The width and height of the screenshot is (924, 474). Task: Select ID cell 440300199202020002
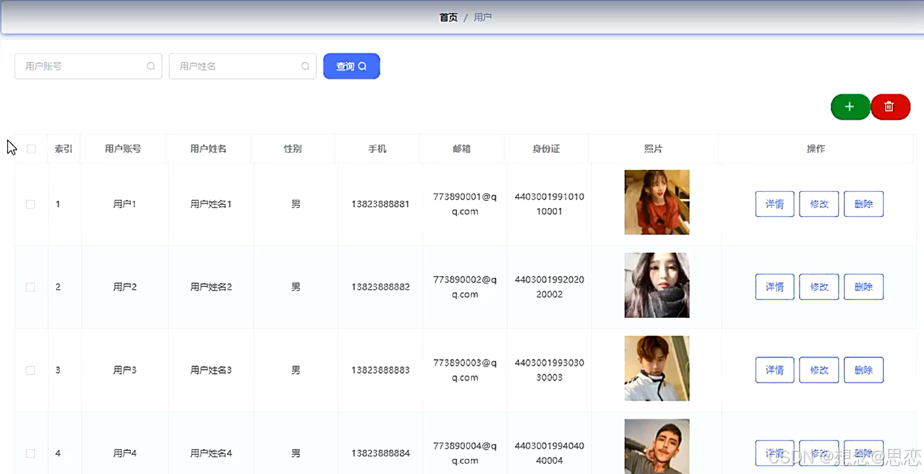tap(549, 287)
